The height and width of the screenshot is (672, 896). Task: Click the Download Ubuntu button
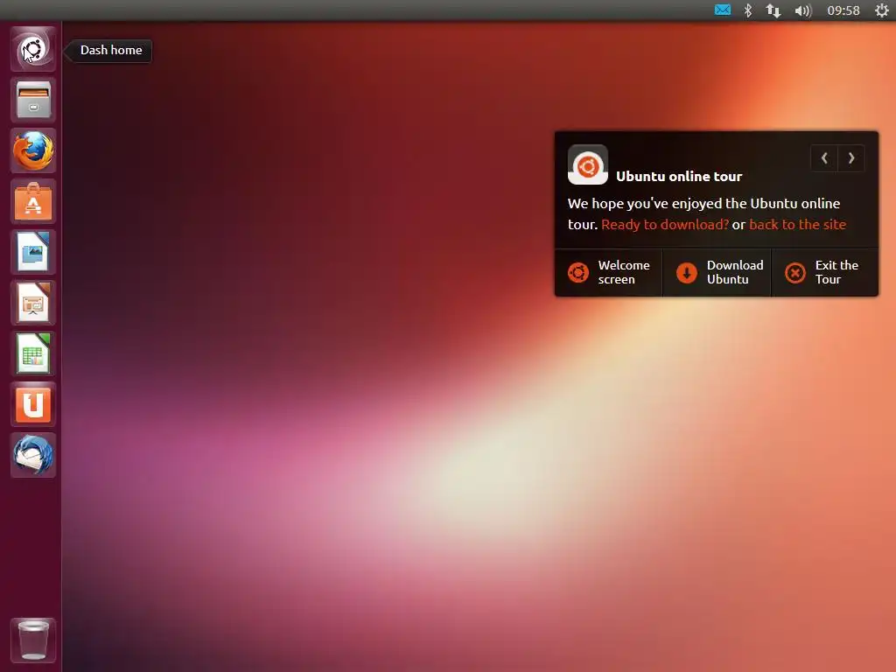(717, 273)
